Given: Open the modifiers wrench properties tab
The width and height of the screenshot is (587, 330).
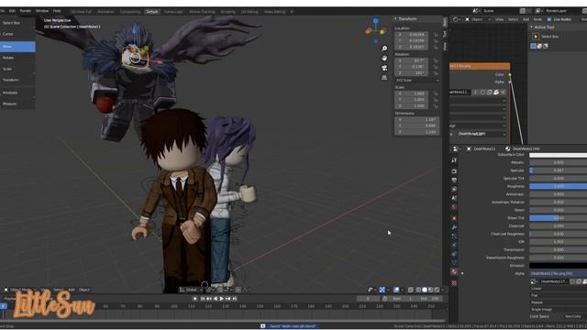Looking at the screenshot, I should click(454, 227).
